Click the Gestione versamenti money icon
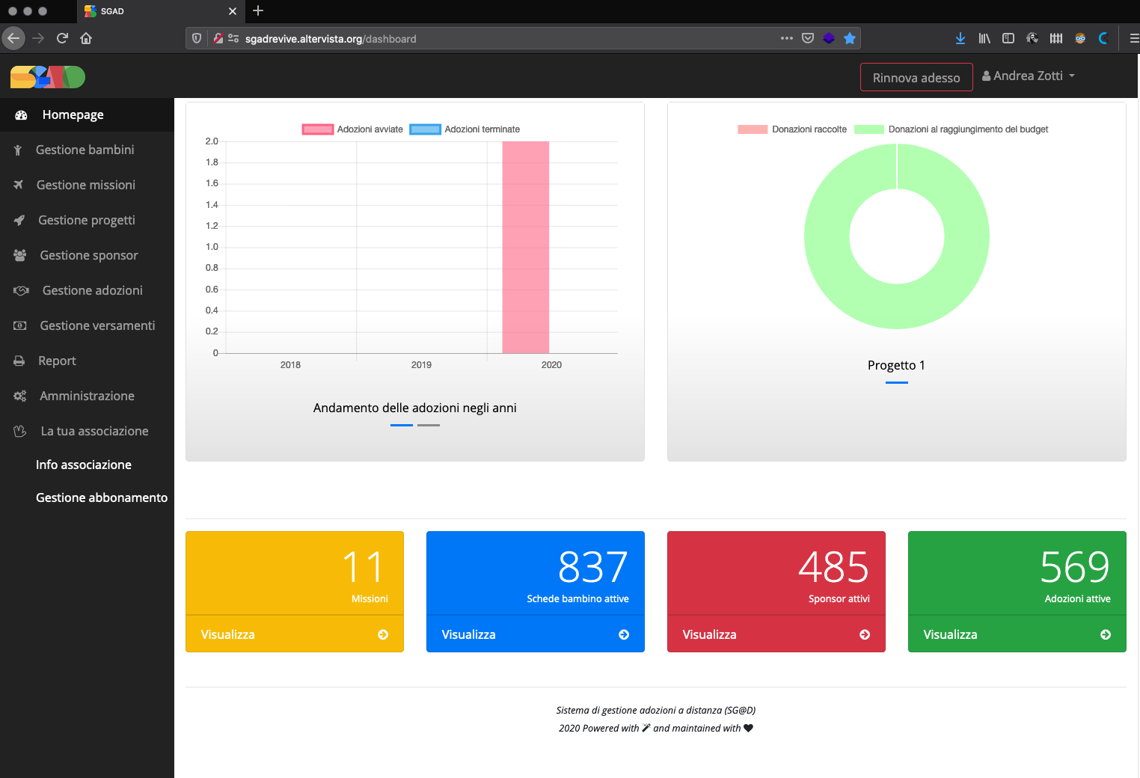Image resolution: width=1140 pixels, height=778 pixels. click(20, 325)
